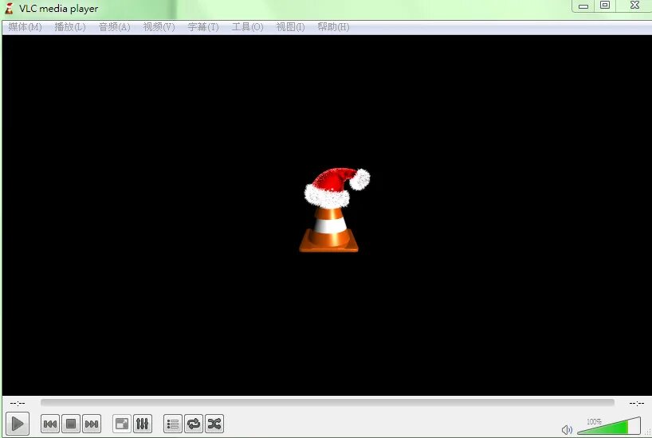Image resolution: width=652 pixels, height=438 pixels.
Task: Toggle fullscreen video mode icon
Action: click(x=122, y=424)
